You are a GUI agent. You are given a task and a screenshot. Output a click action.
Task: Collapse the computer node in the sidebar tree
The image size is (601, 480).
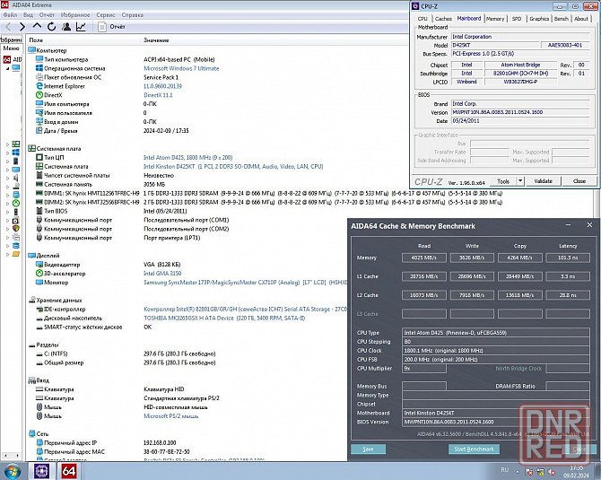point(8,69)
